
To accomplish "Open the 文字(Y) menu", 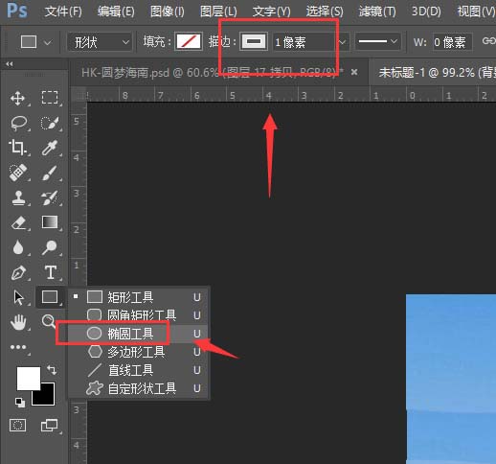I will click(x=271, y=12).
